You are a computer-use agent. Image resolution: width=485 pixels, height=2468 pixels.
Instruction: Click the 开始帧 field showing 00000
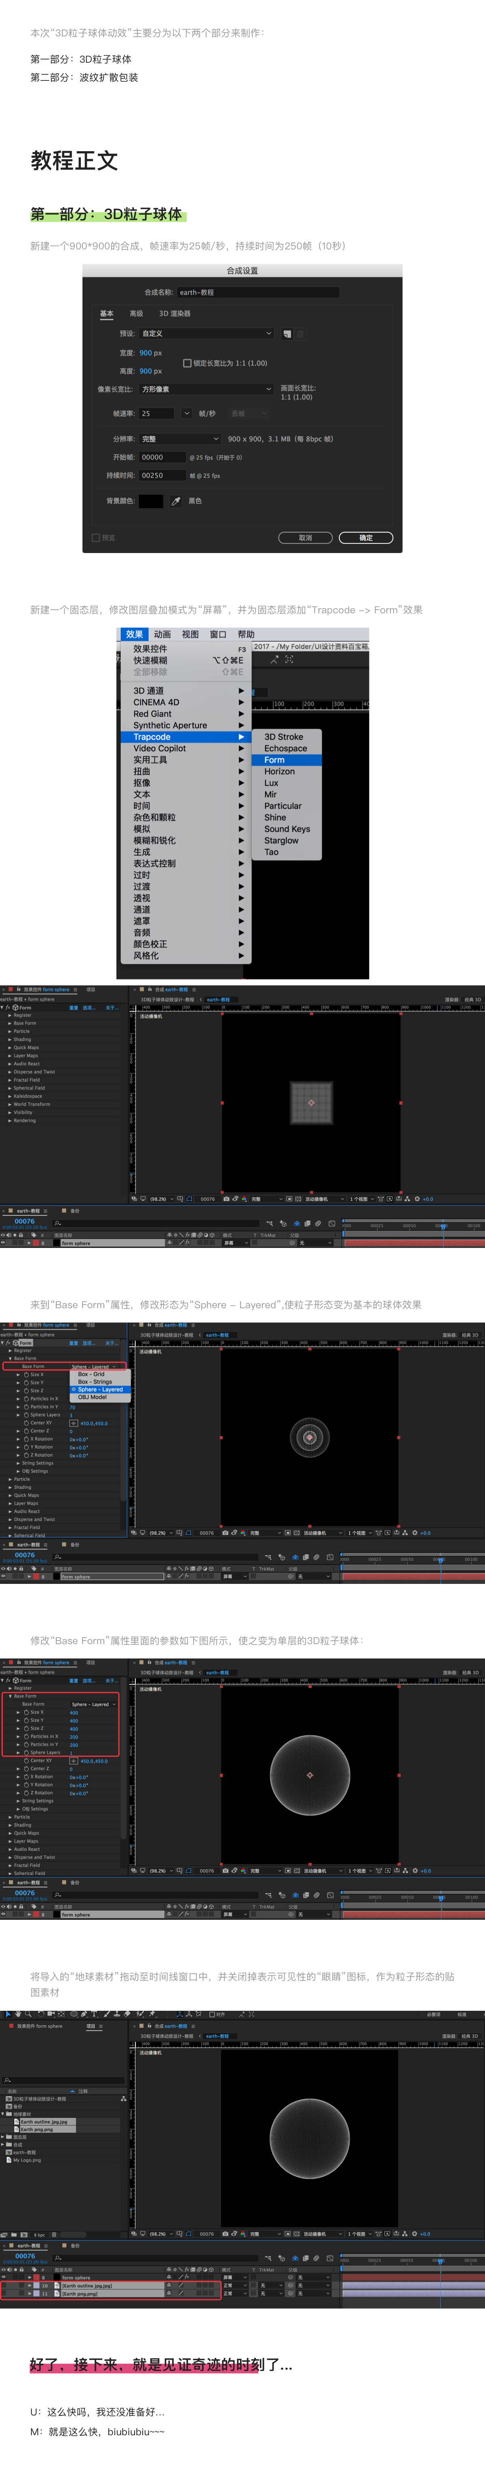(x=162, y=457)
